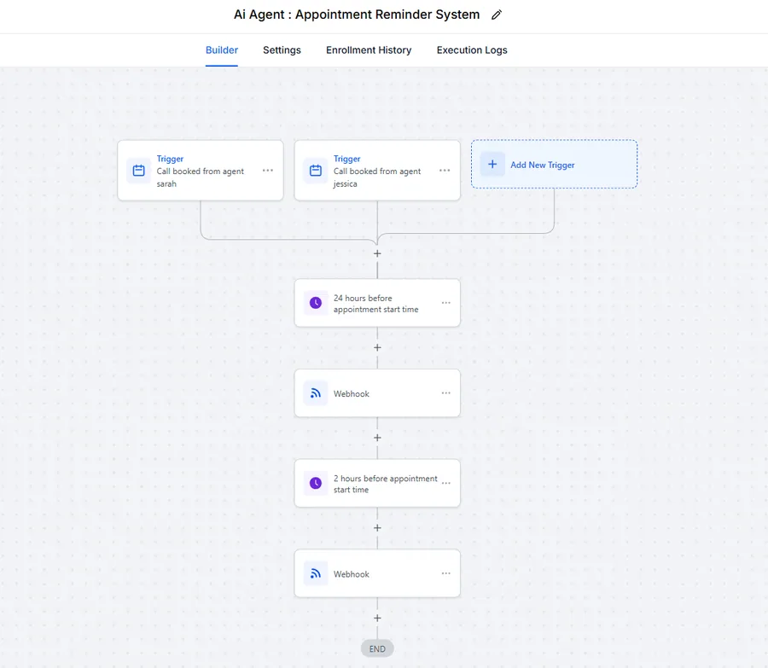The width and height of the screenshot is (768, 668).
Task: Open options menu for jessica trigger
Action: coord(445,171)
